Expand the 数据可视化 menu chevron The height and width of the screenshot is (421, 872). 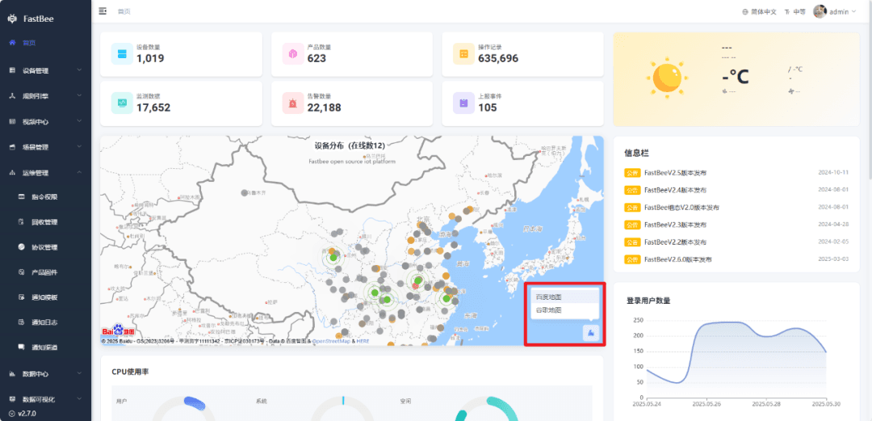pyautogui.click(x=79, y=398)
